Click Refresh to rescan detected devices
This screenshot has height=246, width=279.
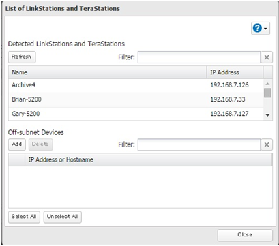pyautogui.click(x=22, y=57)
